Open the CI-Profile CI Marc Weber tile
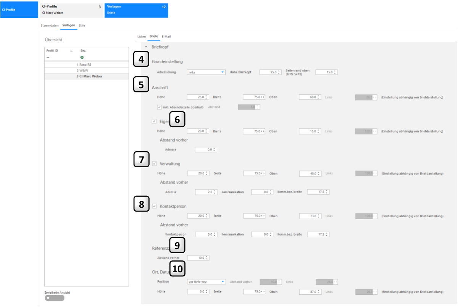 pyautogui.click(x=71, y=10)
